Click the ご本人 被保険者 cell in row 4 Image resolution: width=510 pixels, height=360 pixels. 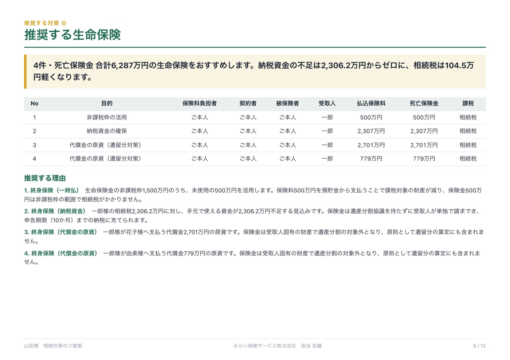pyautogui.click(x=287, y=159)
